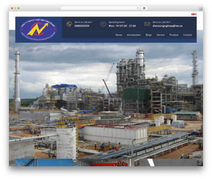Click phone number 0886055550

[x=82, y=26]
